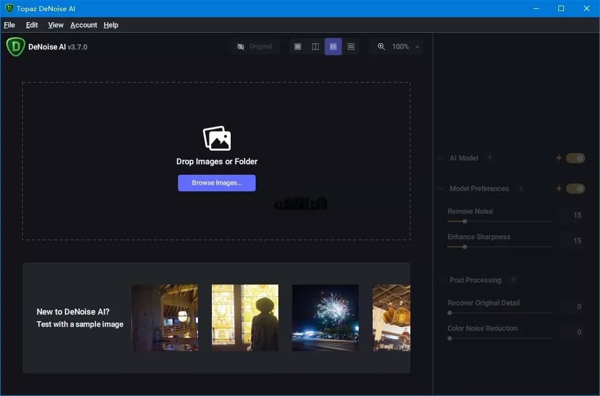Open the fireworks sample image
600x396 pixels.
326,318
